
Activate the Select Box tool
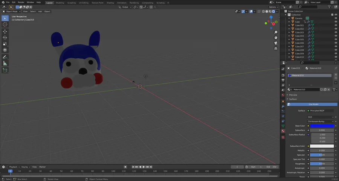(5, 18)
